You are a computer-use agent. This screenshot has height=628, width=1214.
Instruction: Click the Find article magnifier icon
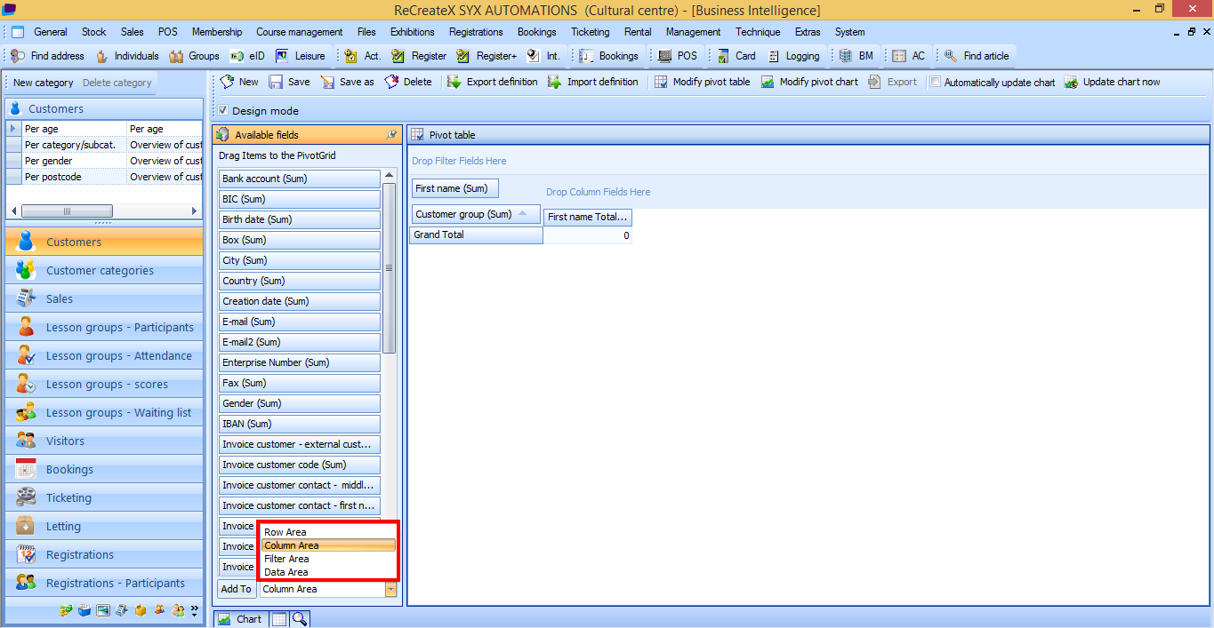point(951,56)
